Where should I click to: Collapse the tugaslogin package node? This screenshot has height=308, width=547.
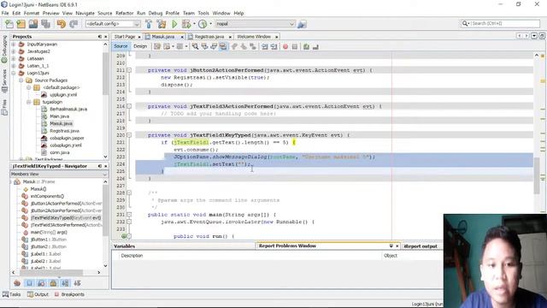click(28, 102)
